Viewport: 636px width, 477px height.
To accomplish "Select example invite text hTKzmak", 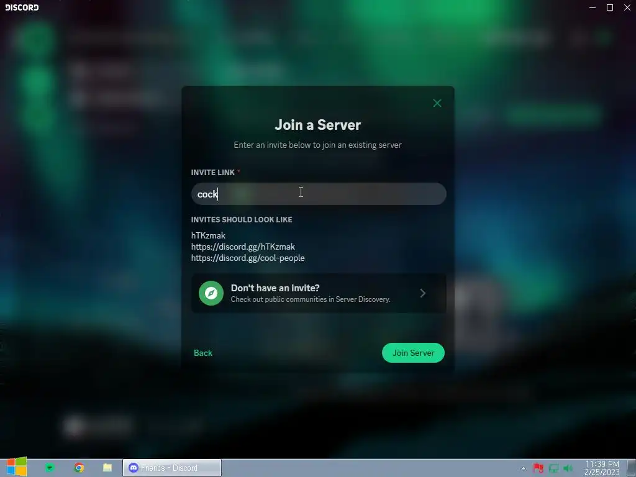I will point(208,235).
